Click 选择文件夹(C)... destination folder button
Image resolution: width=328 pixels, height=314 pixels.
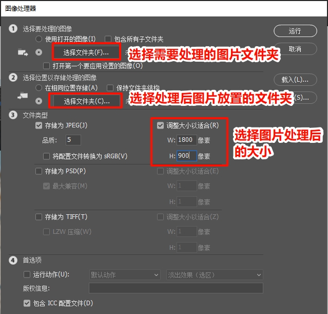click(87, 101)
